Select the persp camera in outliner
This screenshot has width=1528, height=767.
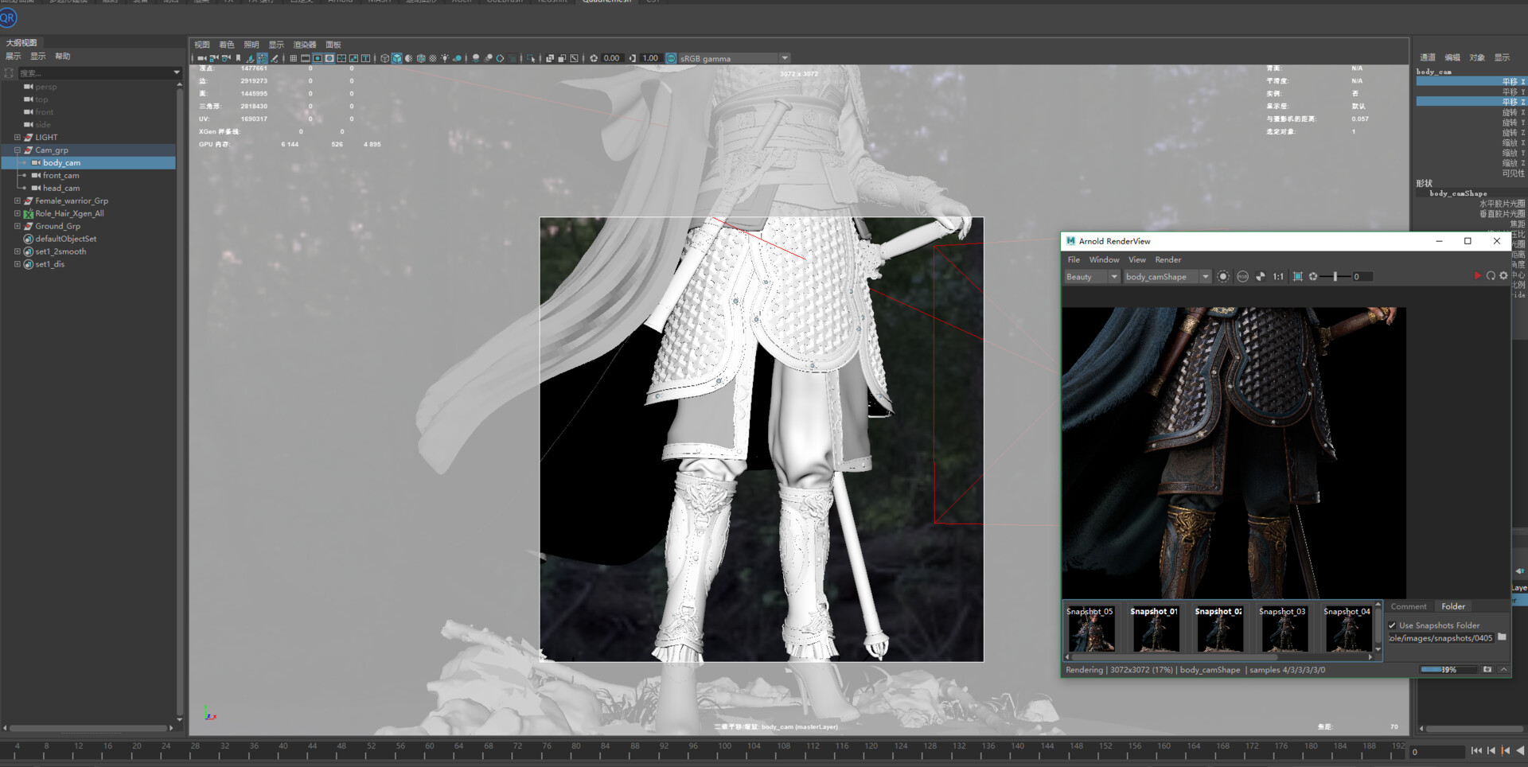[46, 87]
